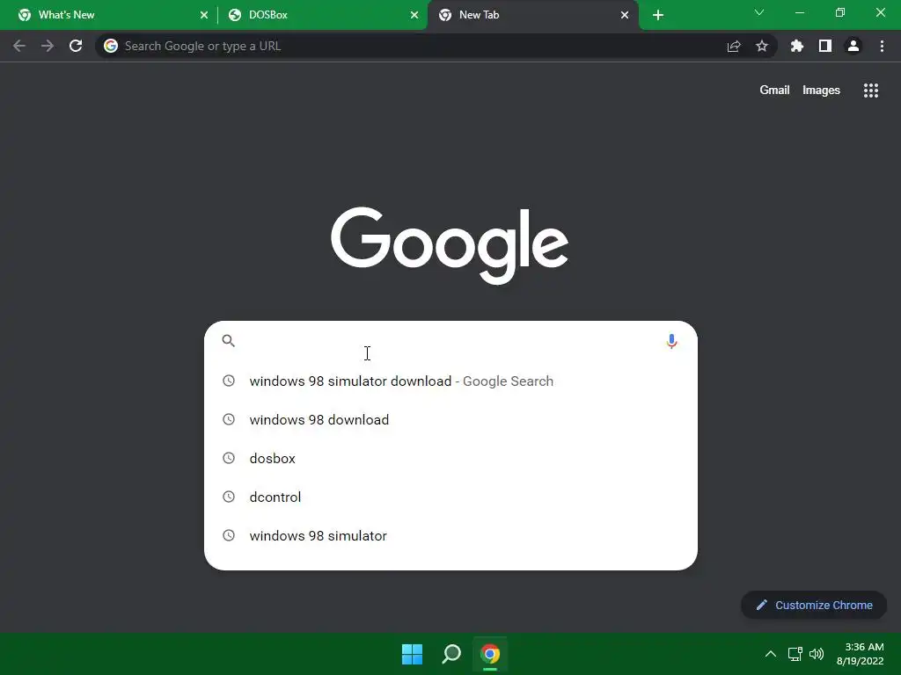Open the volume tray icon
Viewport: 901px width, 675px height.
817,654
